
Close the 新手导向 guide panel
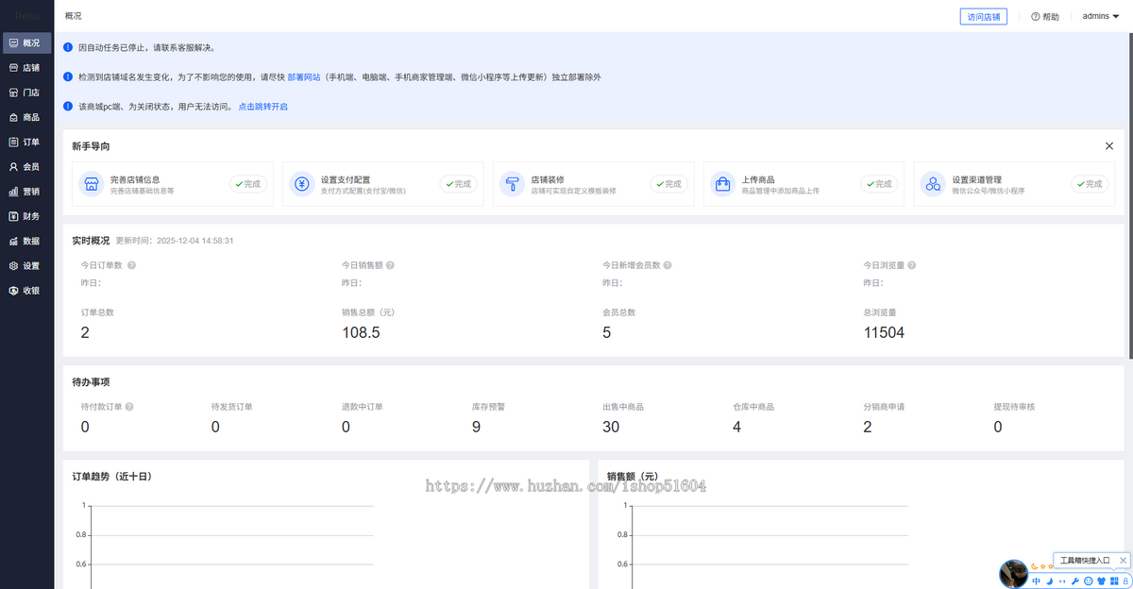coord(1109,146)
